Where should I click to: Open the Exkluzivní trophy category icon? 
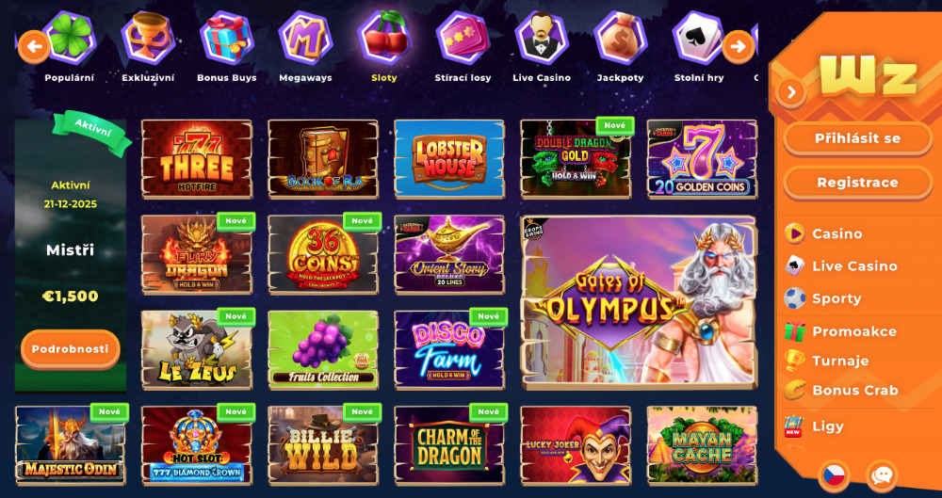[x=148, y=38]
